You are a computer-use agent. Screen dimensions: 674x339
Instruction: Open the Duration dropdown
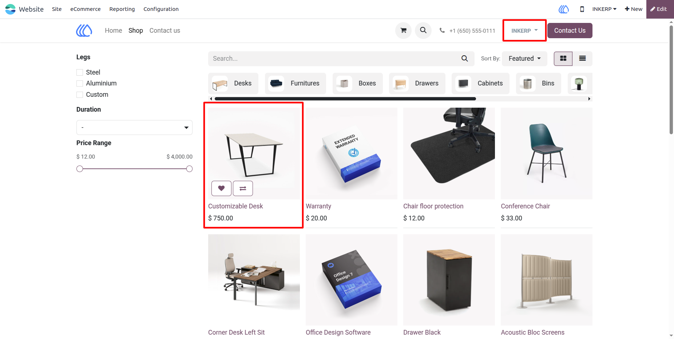pyautogui.click(x=134, y=128)
